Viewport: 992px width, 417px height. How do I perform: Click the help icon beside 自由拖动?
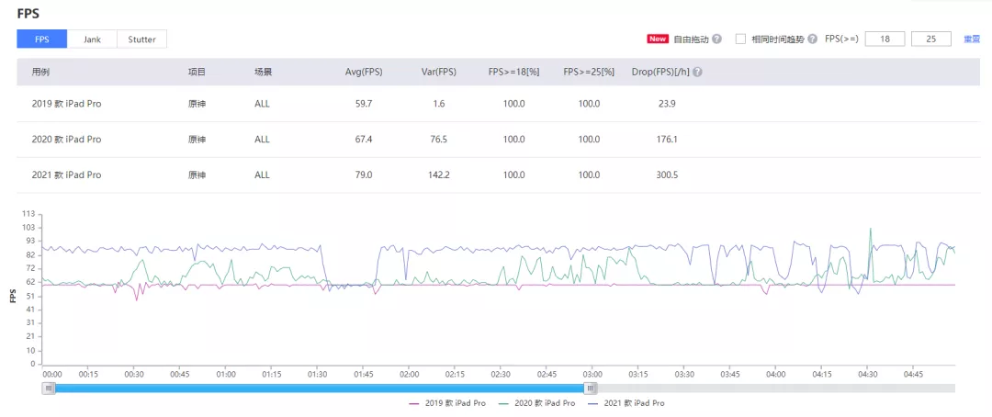click(716, 39)
